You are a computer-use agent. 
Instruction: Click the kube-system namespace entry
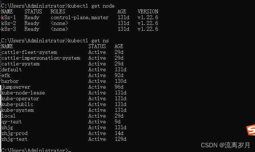(x=17, y=110)
